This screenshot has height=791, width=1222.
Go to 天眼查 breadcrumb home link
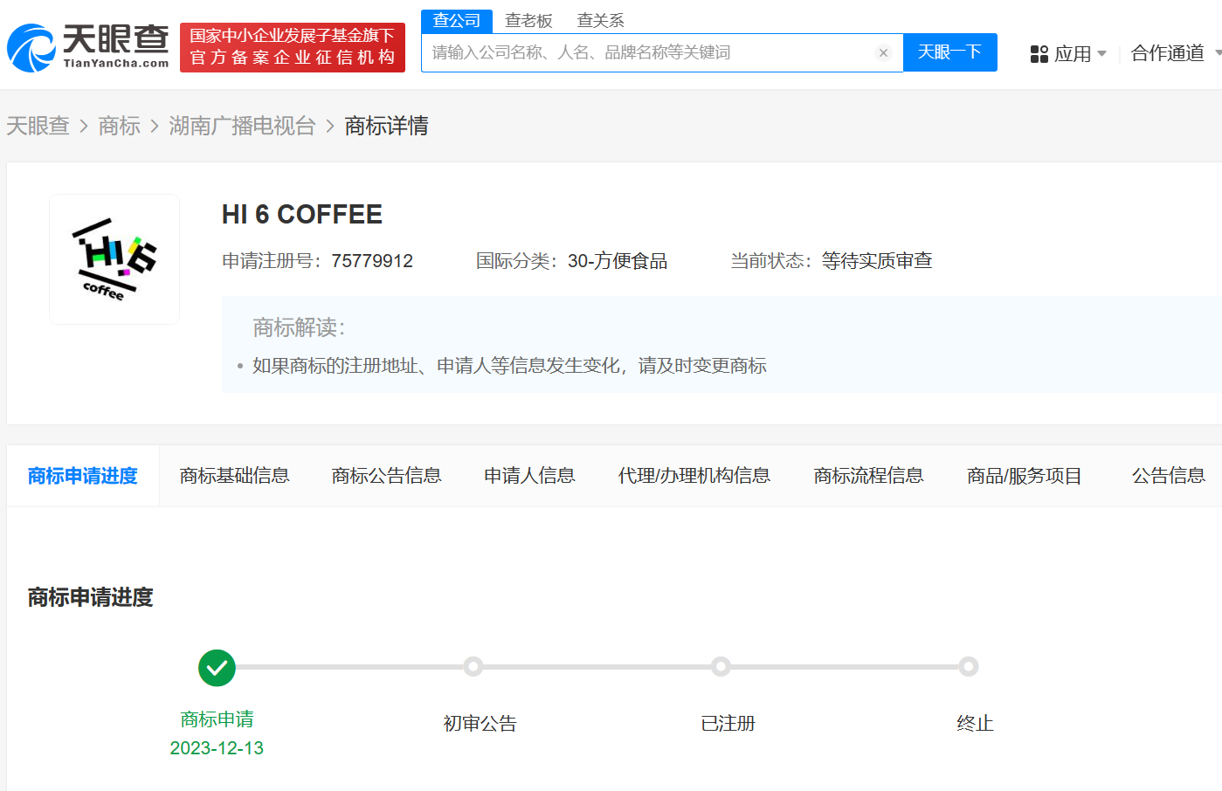(x=38, y=126)
